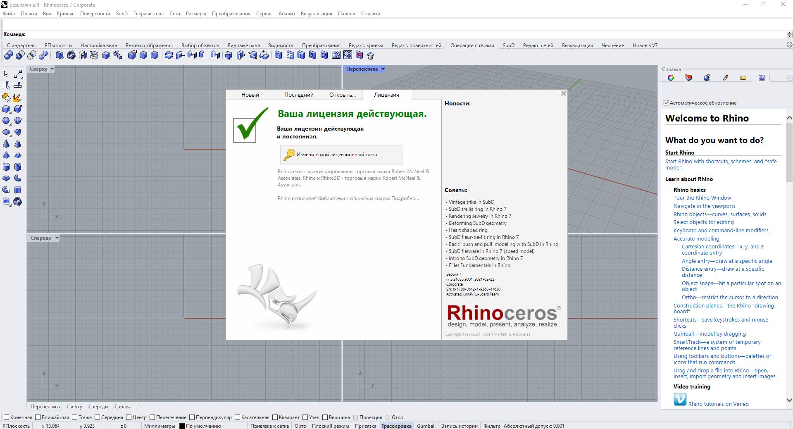Select the Boolean union tool icon
Image resolution: width=793 pixels, height=429 pixels.
8,55
